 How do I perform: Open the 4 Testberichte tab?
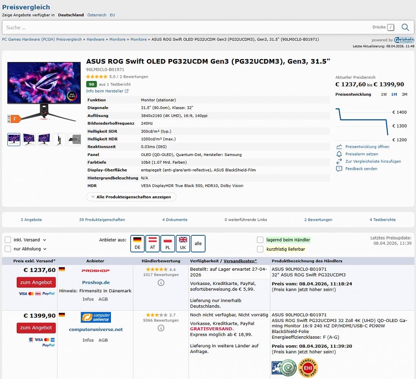coord(383,219)
